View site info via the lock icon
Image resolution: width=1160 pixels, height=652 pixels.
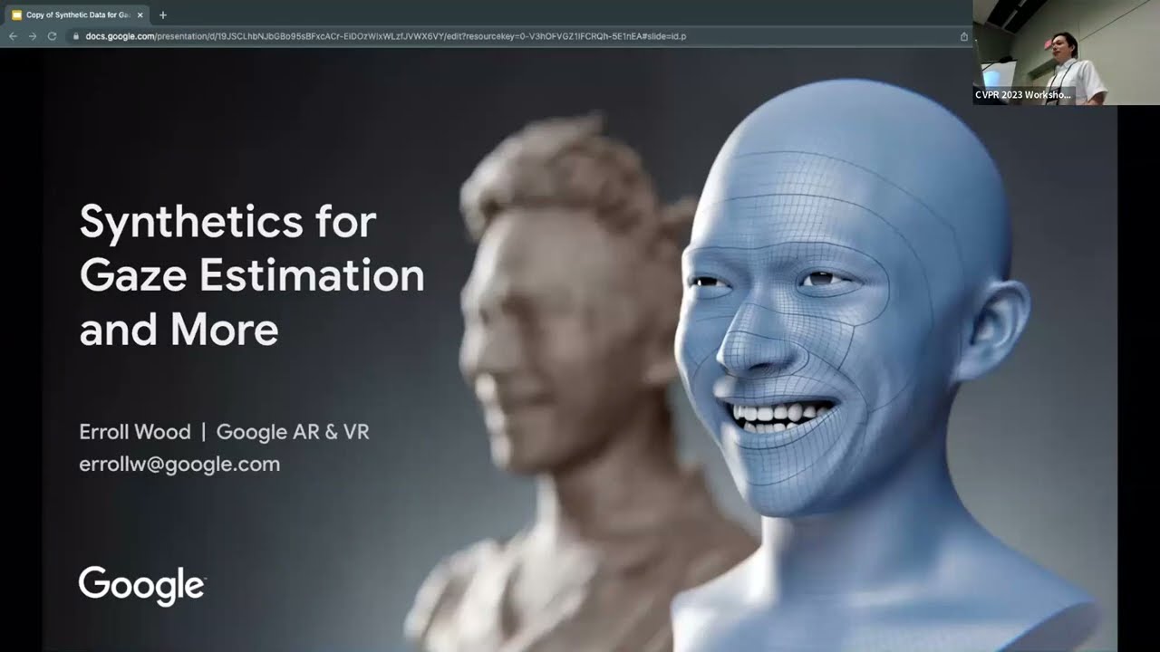[x=75, y=36]
